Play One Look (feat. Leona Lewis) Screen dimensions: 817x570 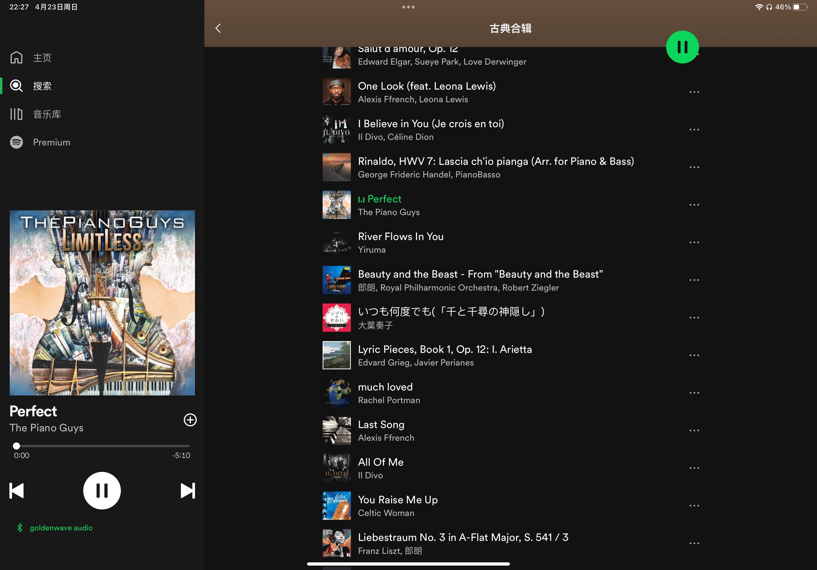511,92
